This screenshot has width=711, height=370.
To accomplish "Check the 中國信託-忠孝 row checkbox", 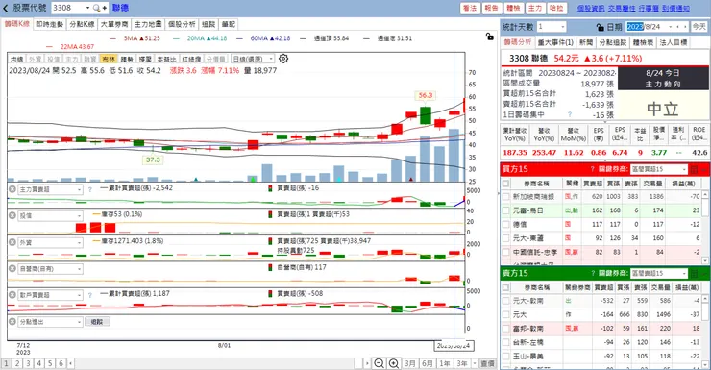I will [505, 252].
